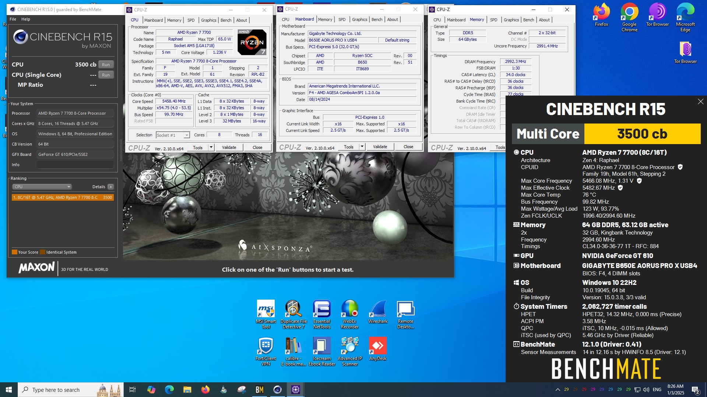
Task: Open Google Chrome desktop shortcut
Action: coord(629,18)
